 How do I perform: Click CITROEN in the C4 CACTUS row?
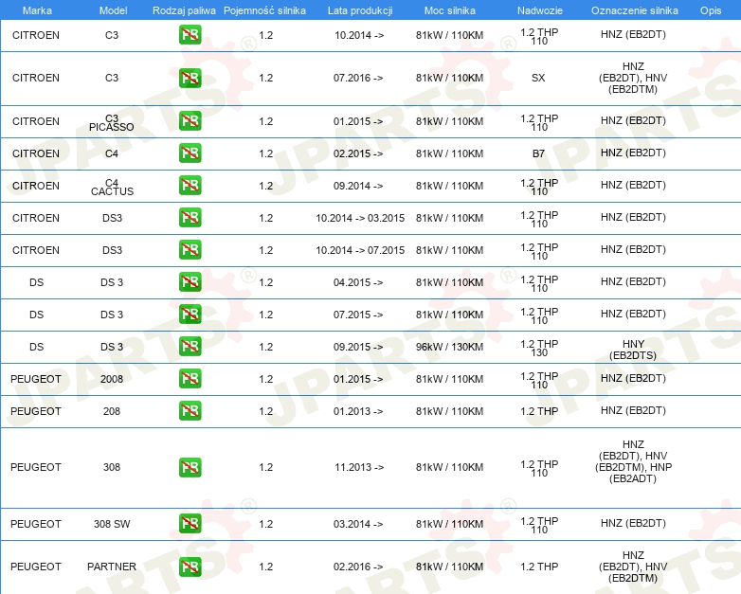[36, 186]
